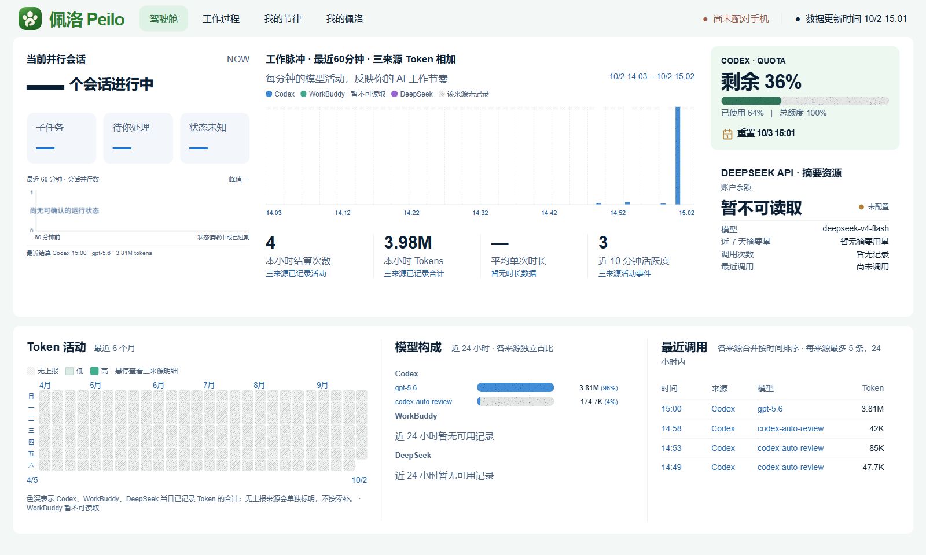
Task: Click the 3.98M tokens value
Action: point(408,242)
